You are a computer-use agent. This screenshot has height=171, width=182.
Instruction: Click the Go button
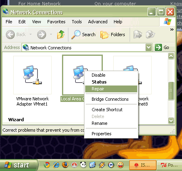(162, 47)
